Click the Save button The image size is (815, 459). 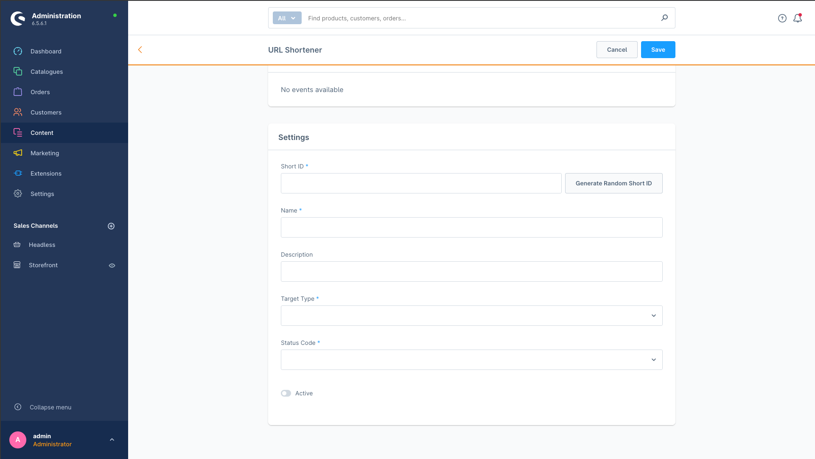pos(658,49)
